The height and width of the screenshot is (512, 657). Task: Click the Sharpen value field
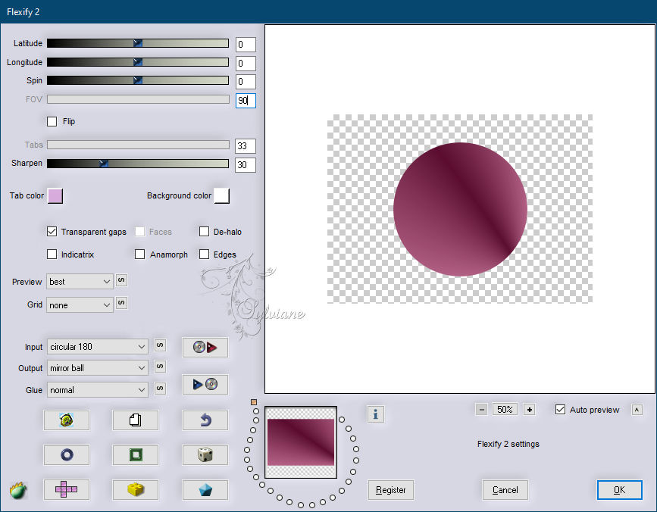[246, 165]
